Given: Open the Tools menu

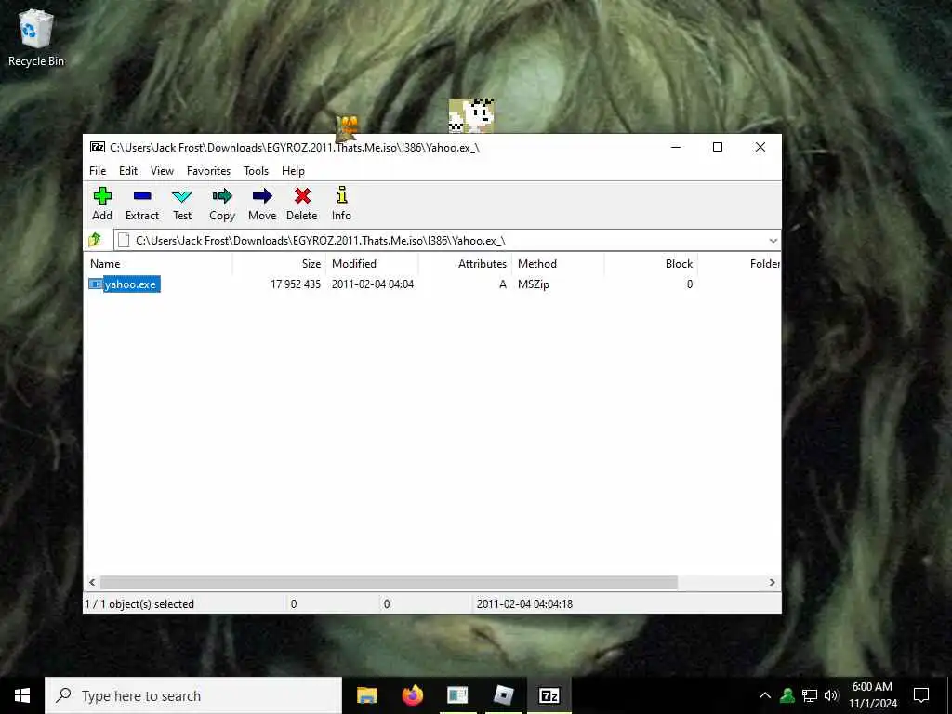Looking at the screenshot, I should (256, 171).
